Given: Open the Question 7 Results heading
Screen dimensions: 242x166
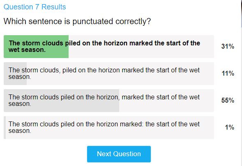Looking at the screenshot, I should coord(35,7).
